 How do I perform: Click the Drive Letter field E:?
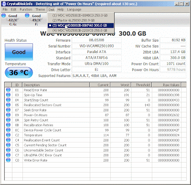[x=96, y=70]
